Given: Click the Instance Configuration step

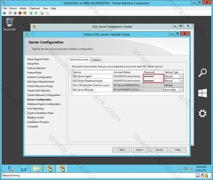Looking at the screenshot, I should tap(40, 77).
